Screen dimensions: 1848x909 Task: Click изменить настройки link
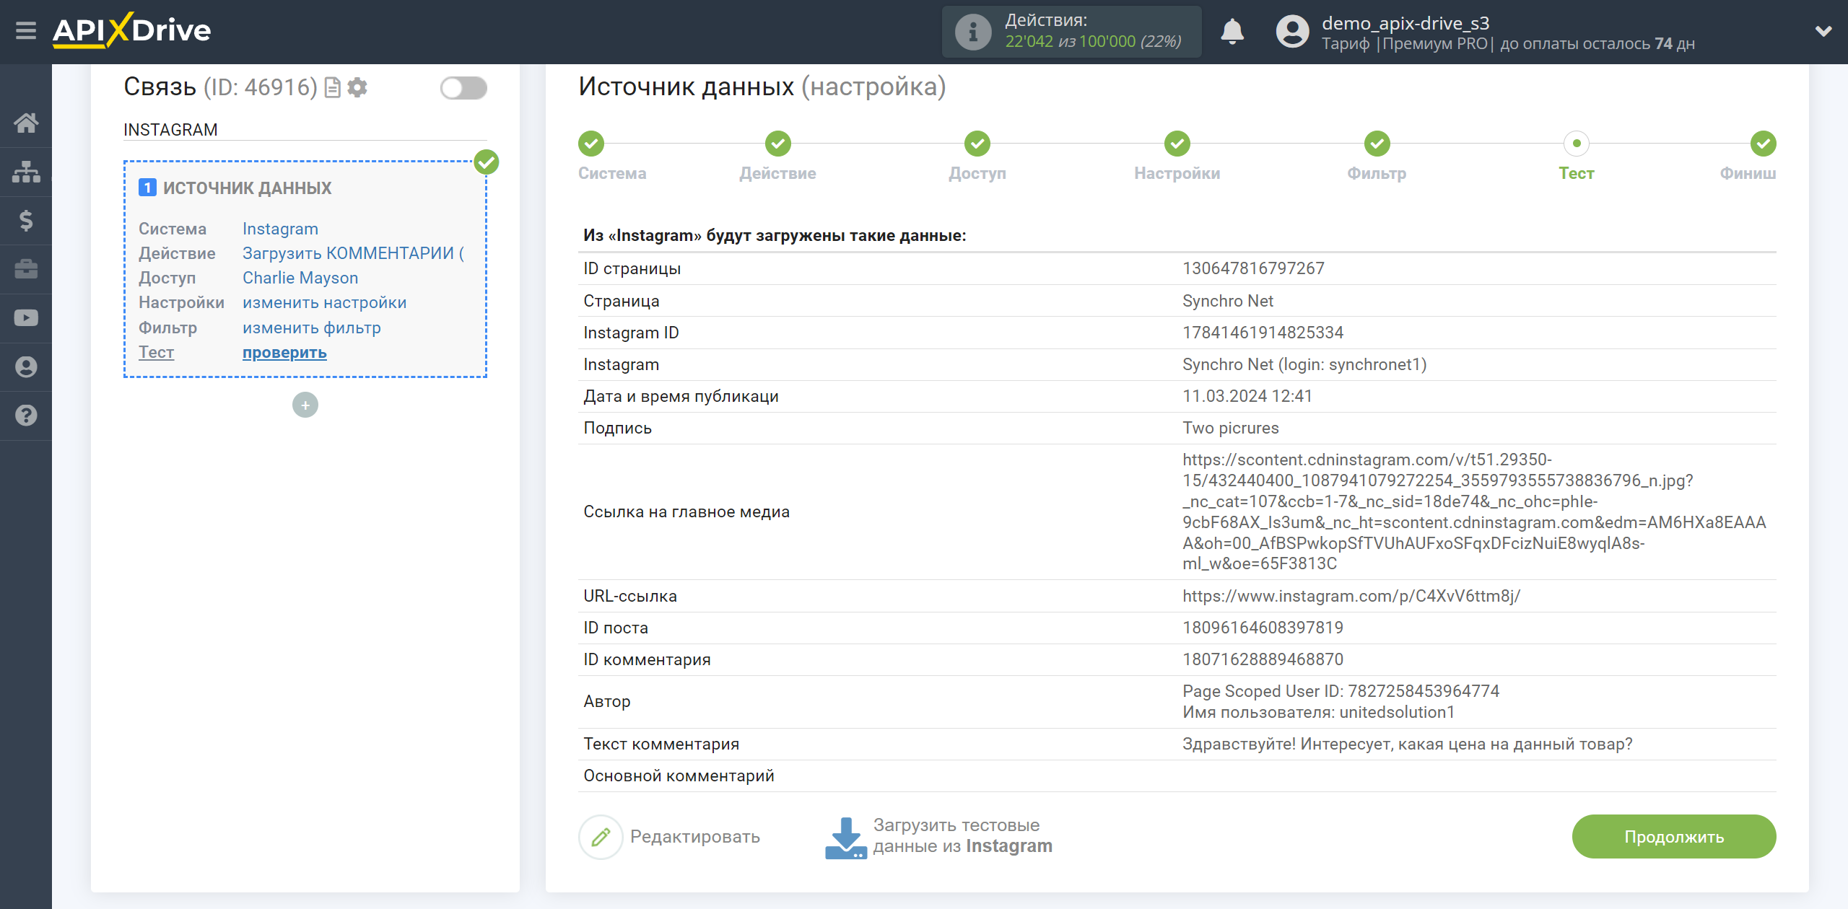324,302
